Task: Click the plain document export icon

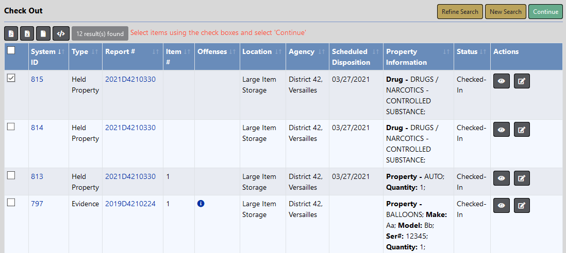Action: pyautogui.click(x=44, y=33)
